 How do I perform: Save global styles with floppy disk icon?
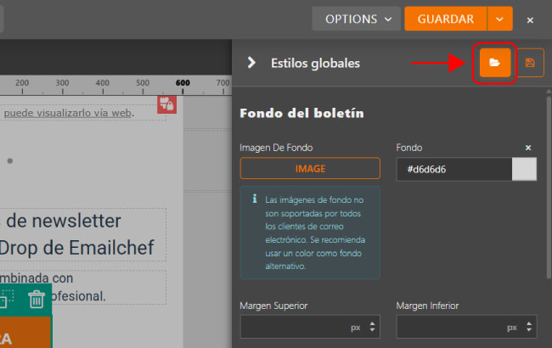pos(530,63)
